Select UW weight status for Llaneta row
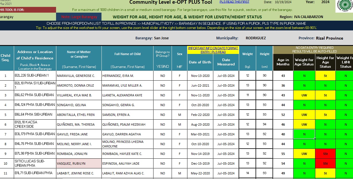Screen dimensions: 353x179 click(304, 95)
